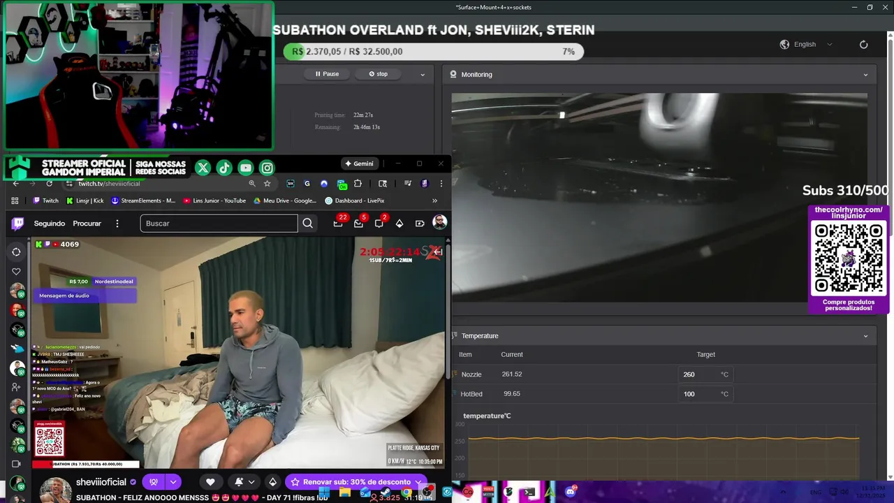Bookmark this page with the star icon
Image resolution: width=894 pixels, height=503 pixels.
pyautogui.click(x=267, y=184)
